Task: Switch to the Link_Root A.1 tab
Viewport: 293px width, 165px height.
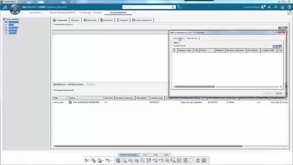Action: [35, 13]
